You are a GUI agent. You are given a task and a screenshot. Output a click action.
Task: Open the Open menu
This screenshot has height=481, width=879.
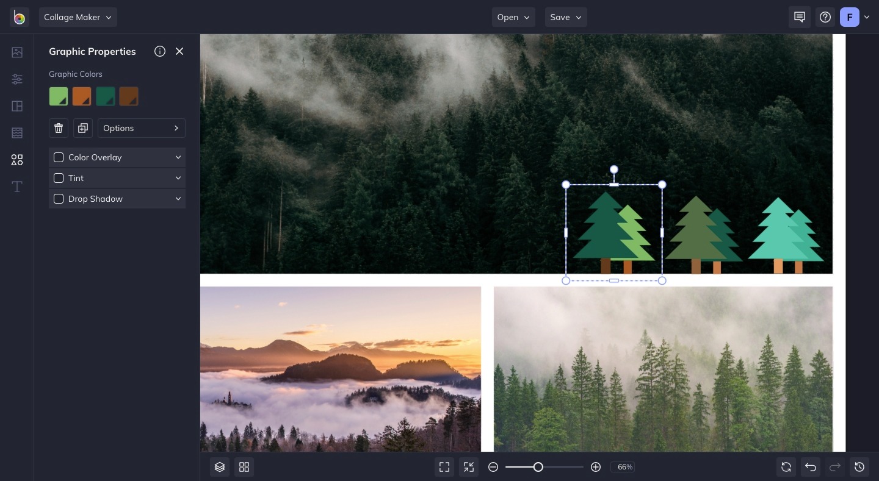tap(513, 17)
